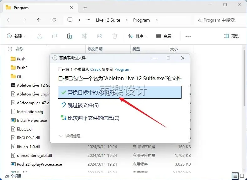The width and height of the screenshot is (247, 180).
Task: Choose 替换目标中的文件(R)
Action: (120, 92)
